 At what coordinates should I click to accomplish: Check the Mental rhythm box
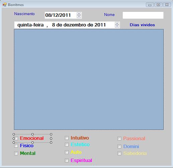click(16, 153)
